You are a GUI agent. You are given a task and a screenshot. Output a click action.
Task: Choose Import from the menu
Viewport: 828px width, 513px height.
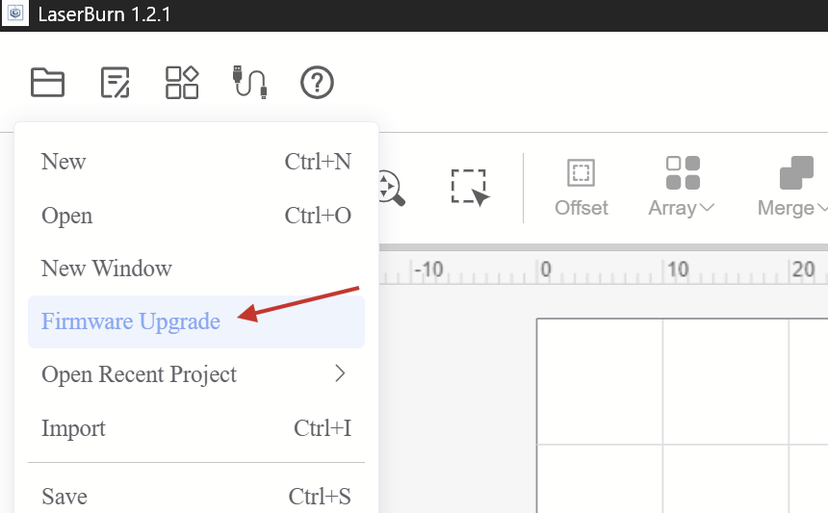73,428
